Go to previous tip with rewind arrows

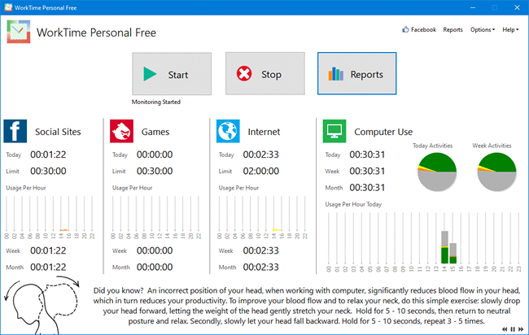(x=505, y=329)
